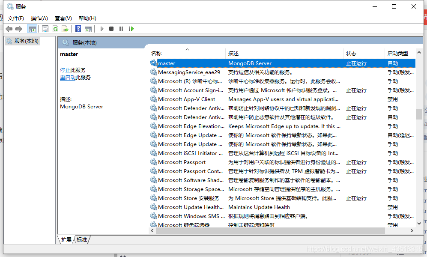
Task: Select the Microsoft Account Sign-i service row
Action: click(283, 90)
